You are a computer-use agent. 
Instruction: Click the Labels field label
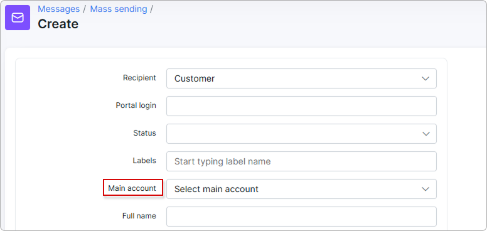pyautogui.click(x=144, y=161)
